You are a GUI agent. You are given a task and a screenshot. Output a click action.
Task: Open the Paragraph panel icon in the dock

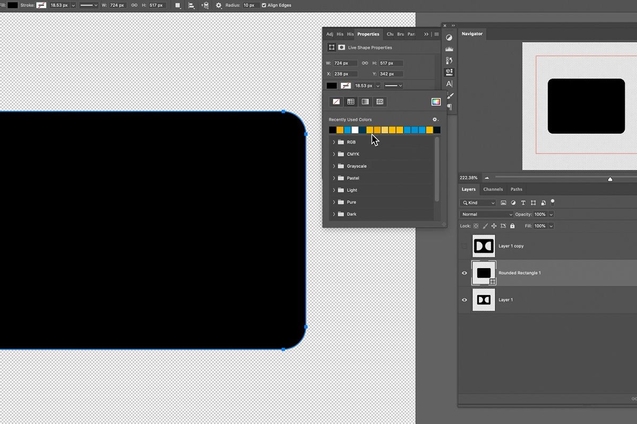pos(449,107)
